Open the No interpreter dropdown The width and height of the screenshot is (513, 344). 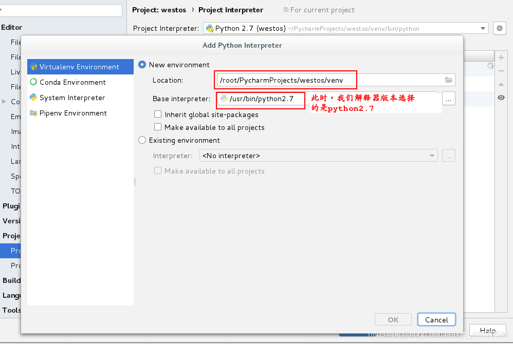319,156
